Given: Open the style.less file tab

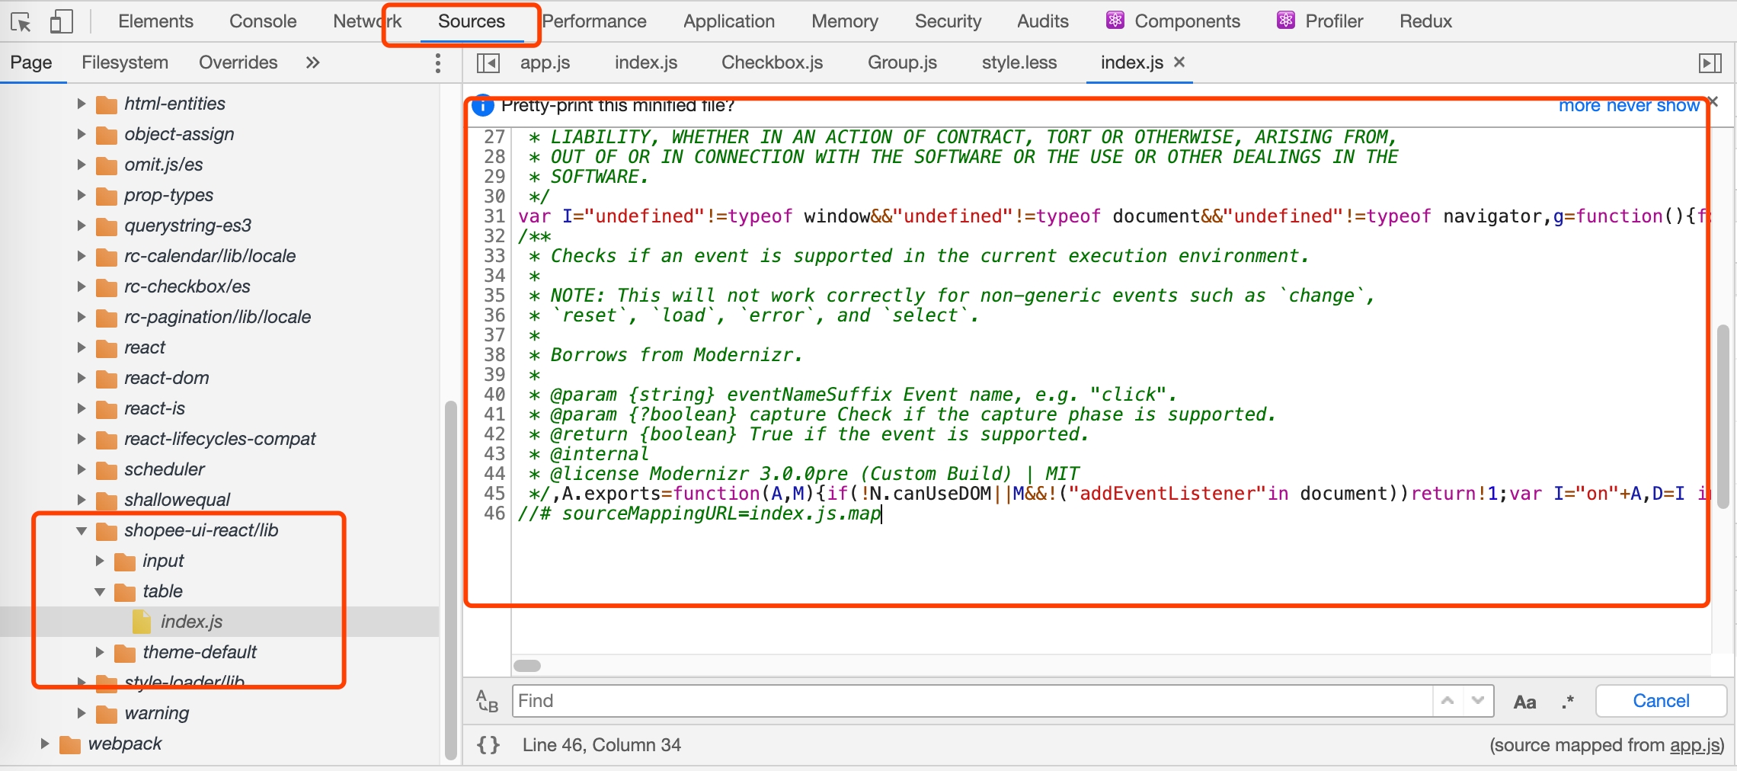Looking at the screenshot, I should point(1019,62).
